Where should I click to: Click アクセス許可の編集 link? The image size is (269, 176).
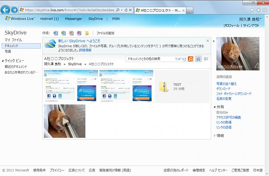coord(229,117)
